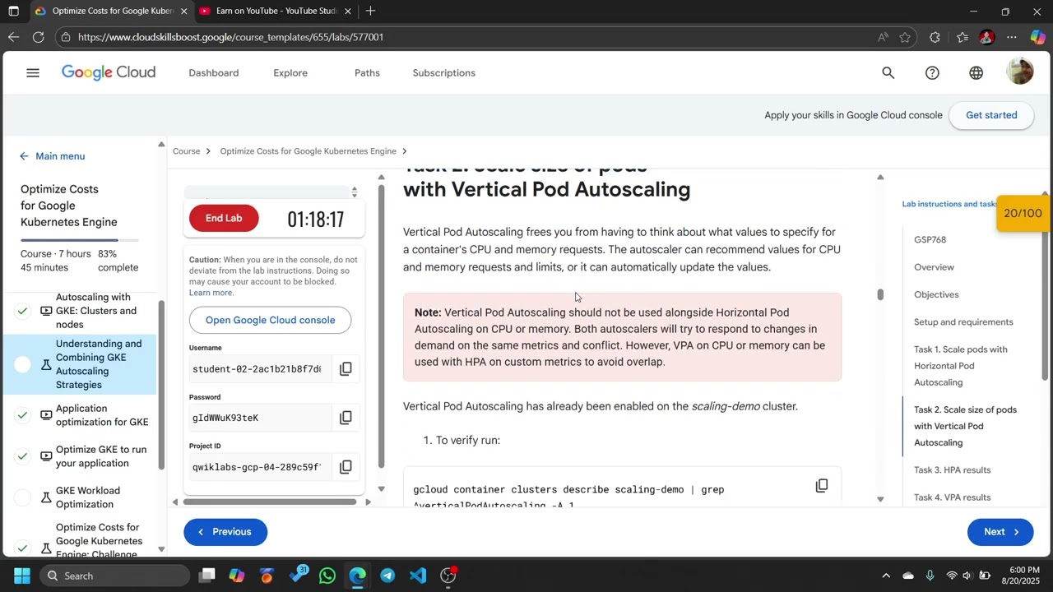Copy the Project ID to clipboard
This screenshot has height=592, width=1053.
(346, 467)
